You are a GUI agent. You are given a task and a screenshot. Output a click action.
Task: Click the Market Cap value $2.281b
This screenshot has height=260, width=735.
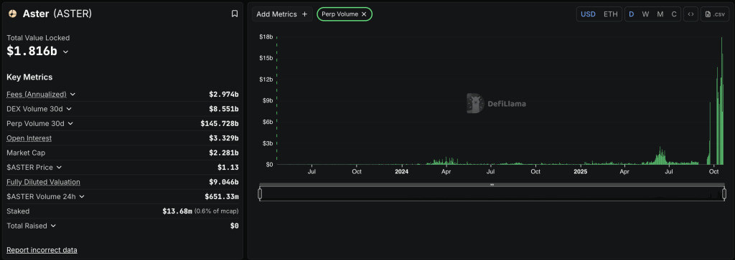pyautogui.click(x=224, y=153)
